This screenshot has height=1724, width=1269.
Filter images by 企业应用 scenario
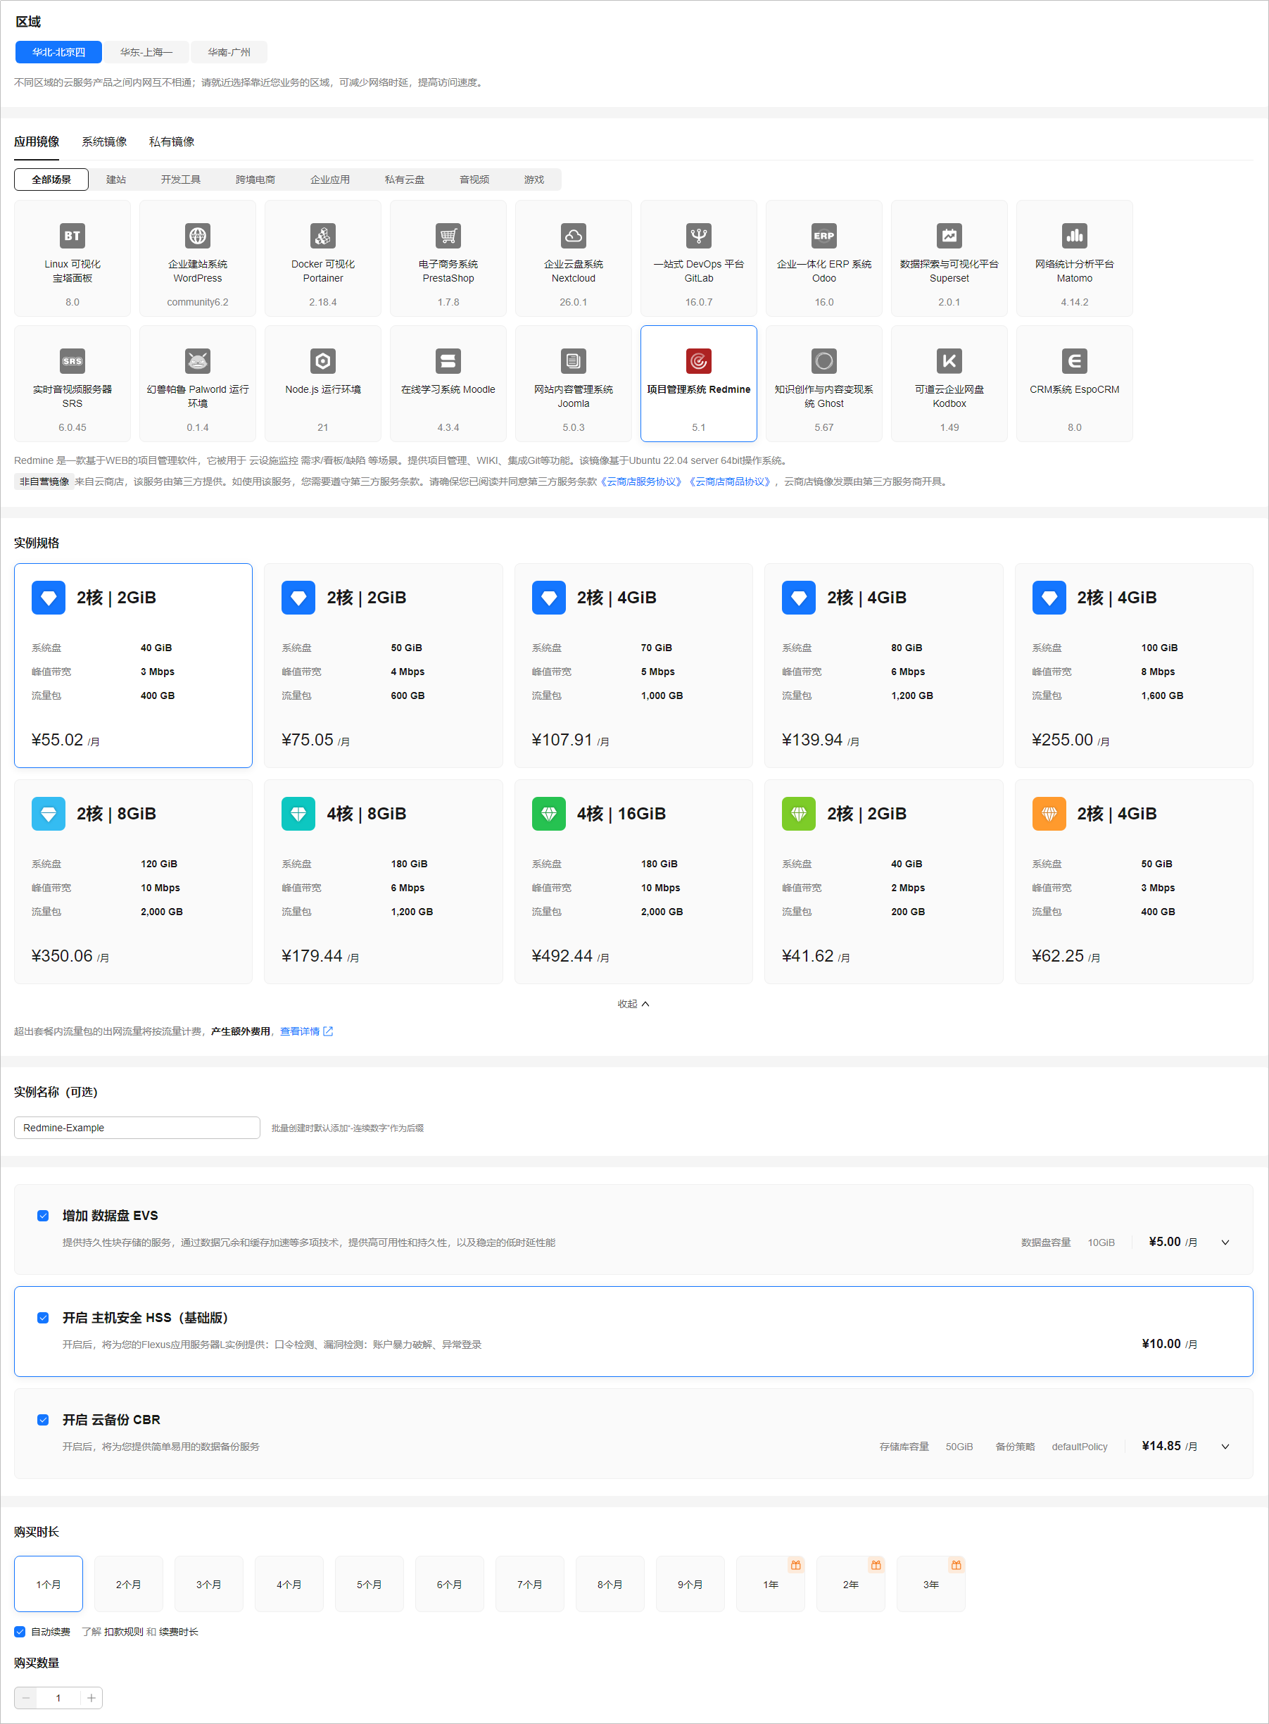coord(329,180)
